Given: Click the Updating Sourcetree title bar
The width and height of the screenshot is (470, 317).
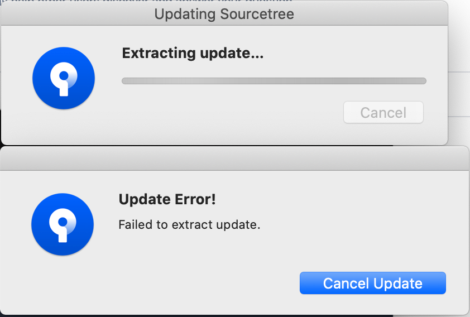Looking at the screenshot, I should pyautogui.click(x=224, y=14).
